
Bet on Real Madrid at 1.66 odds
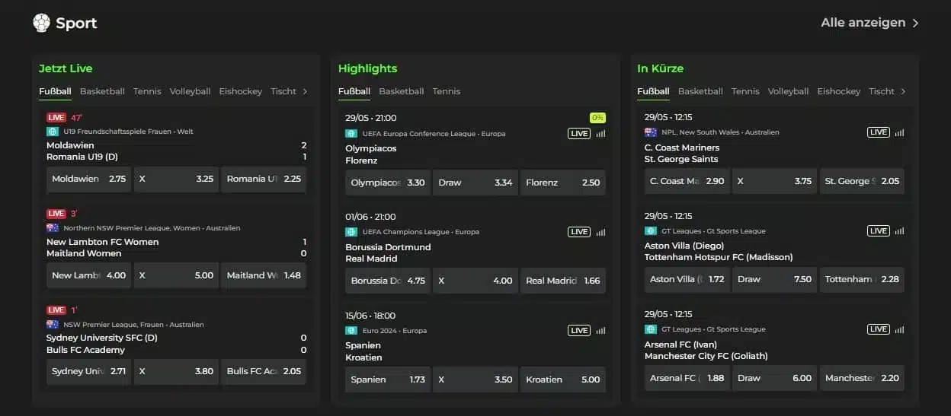563,281
